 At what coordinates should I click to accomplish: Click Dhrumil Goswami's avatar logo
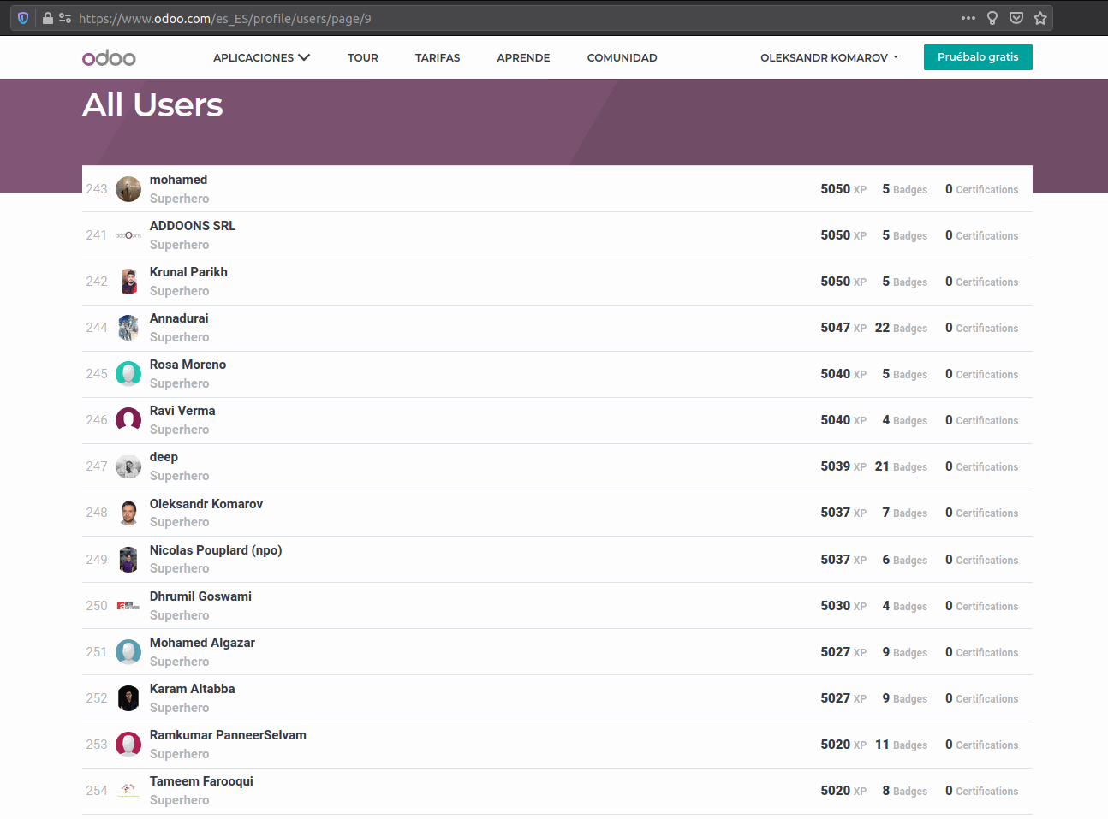[x=128, y=606]
